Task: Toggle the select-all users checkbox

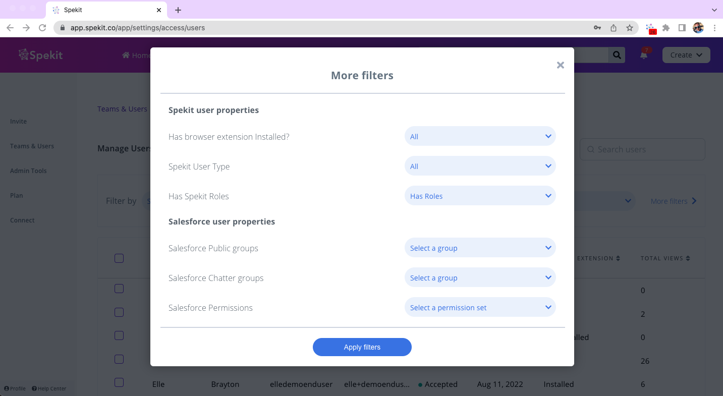Action: click(119, 258)
